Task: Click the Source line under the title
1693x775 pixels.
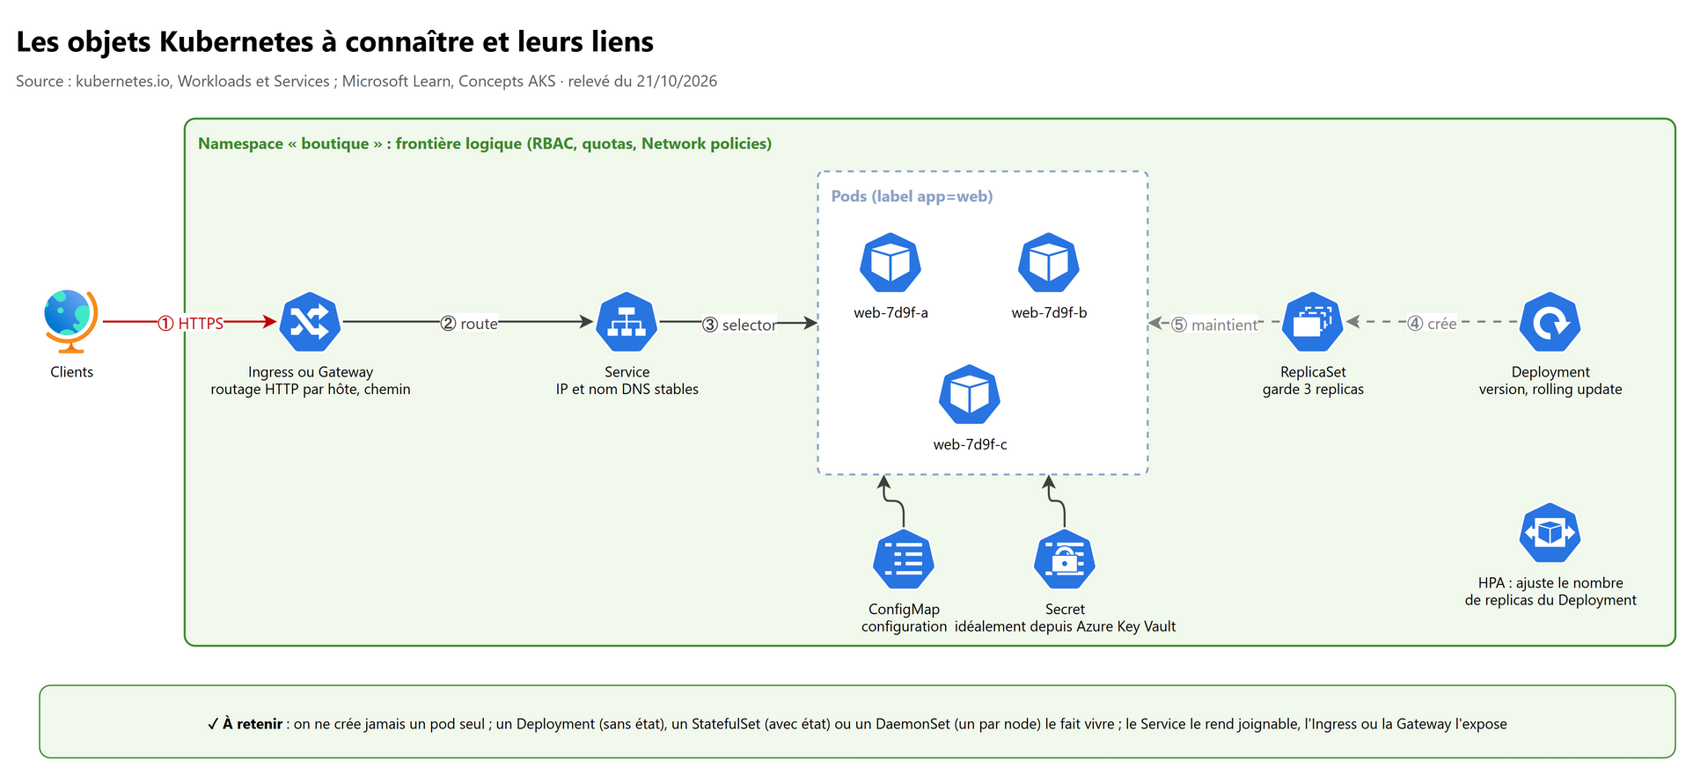Action: coord(366,81)
